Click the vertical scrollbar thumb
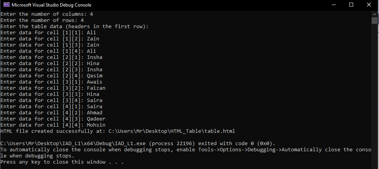Screen dimensions: 379x169 coord(374,20)
